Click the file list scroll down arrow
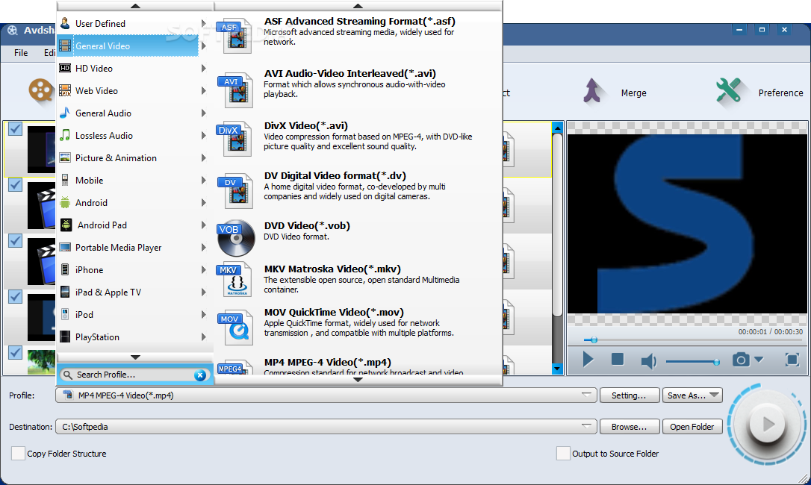 [557, 369]
